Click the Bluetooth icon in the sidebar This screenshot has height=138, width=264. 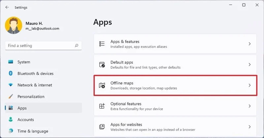11,73
